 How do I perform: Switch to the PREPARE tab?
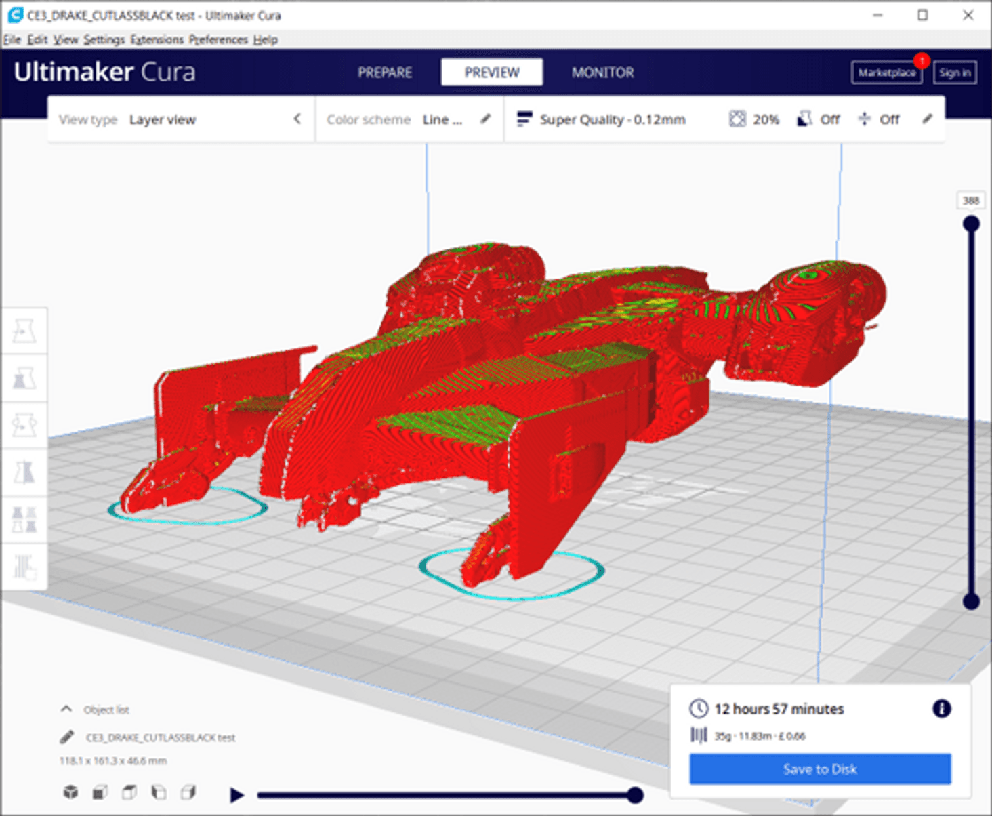pyautogui.click(x=384, y=72)
